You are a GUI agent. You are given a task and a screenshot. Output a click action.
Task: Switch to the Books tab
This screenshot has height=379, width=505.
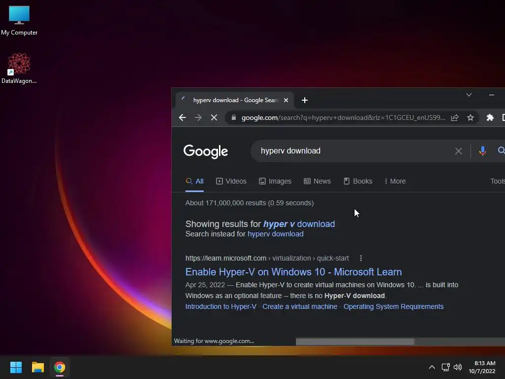(x=358, y=181)
